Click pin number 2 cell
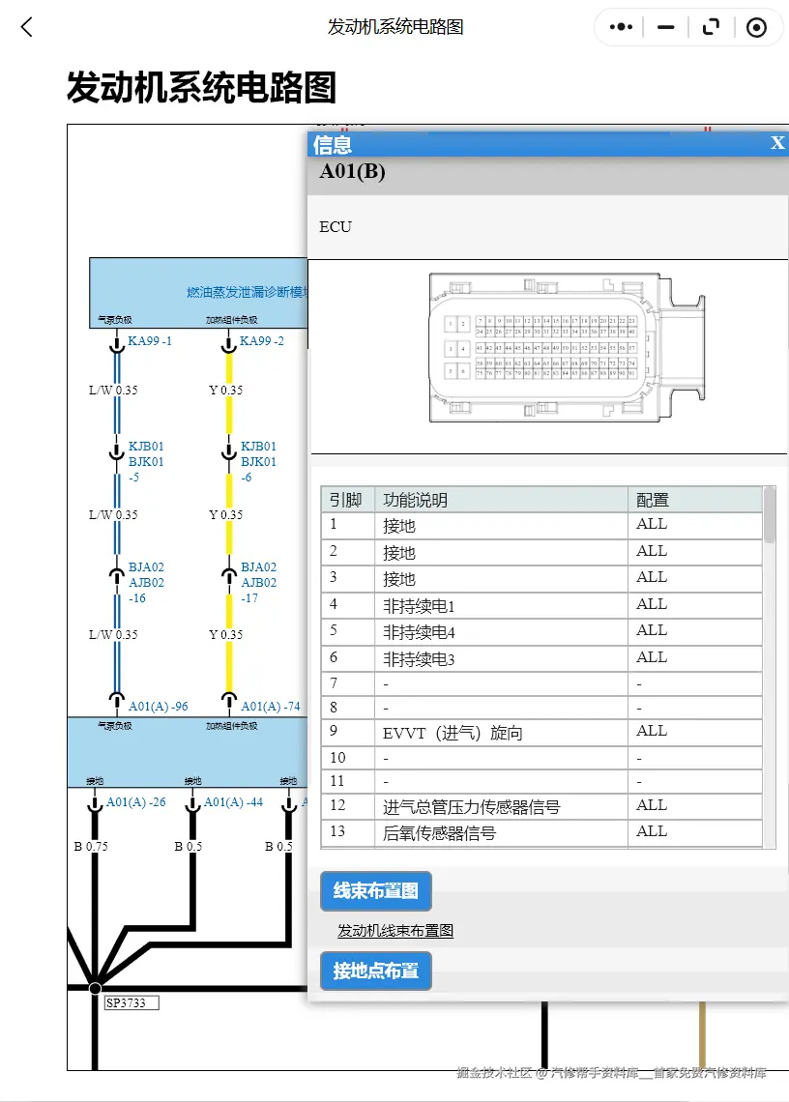 tap(347, 552)
